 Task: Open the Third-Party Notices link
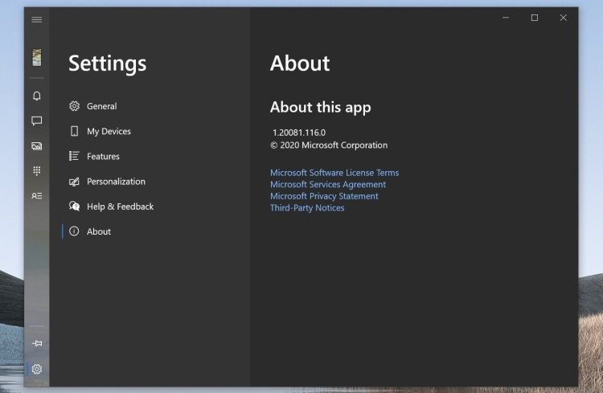point(306,208)
